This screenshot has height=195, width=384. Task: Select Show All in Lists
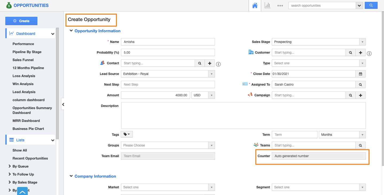pyautogui.click(x=20, y=150)
